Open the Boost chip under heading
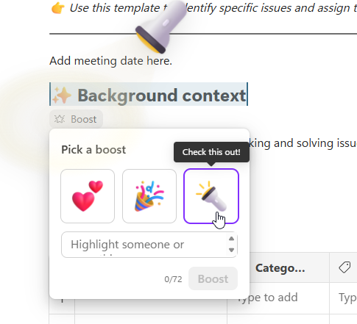The width and height of the screenshot is (357, 324). coord(76,119)
